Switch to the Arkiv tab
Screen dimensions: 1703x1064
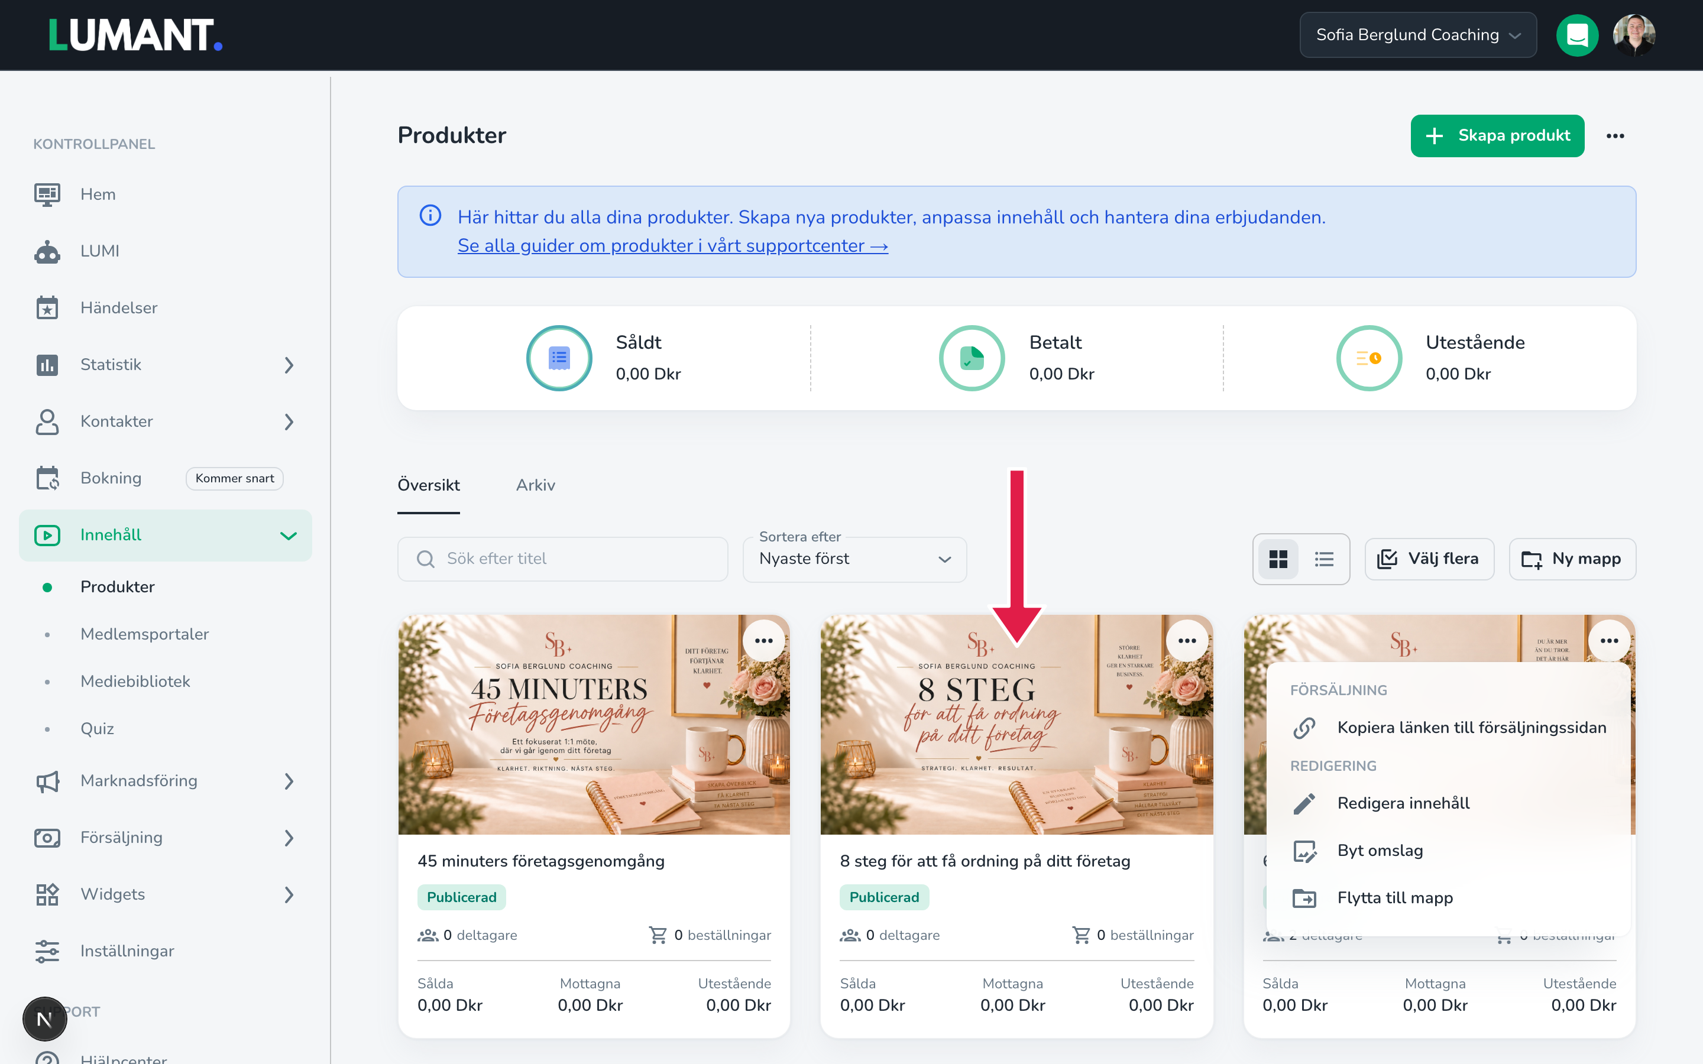coord(536,485)
